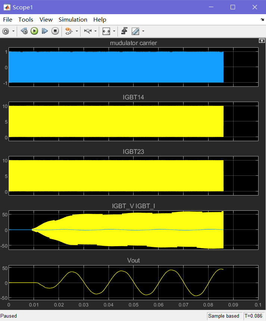Click the IGBT23 plot title
Viewport: 266px width, 321px height.
click(x=133, y=152)
